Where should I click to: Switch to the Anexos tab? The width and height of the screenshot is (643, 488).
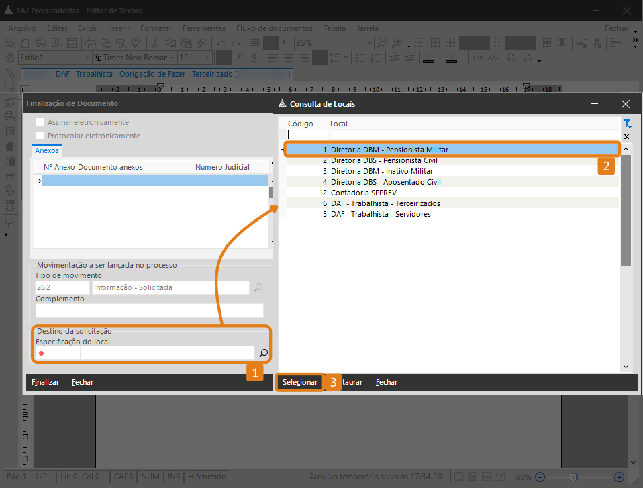pos(47,150)
